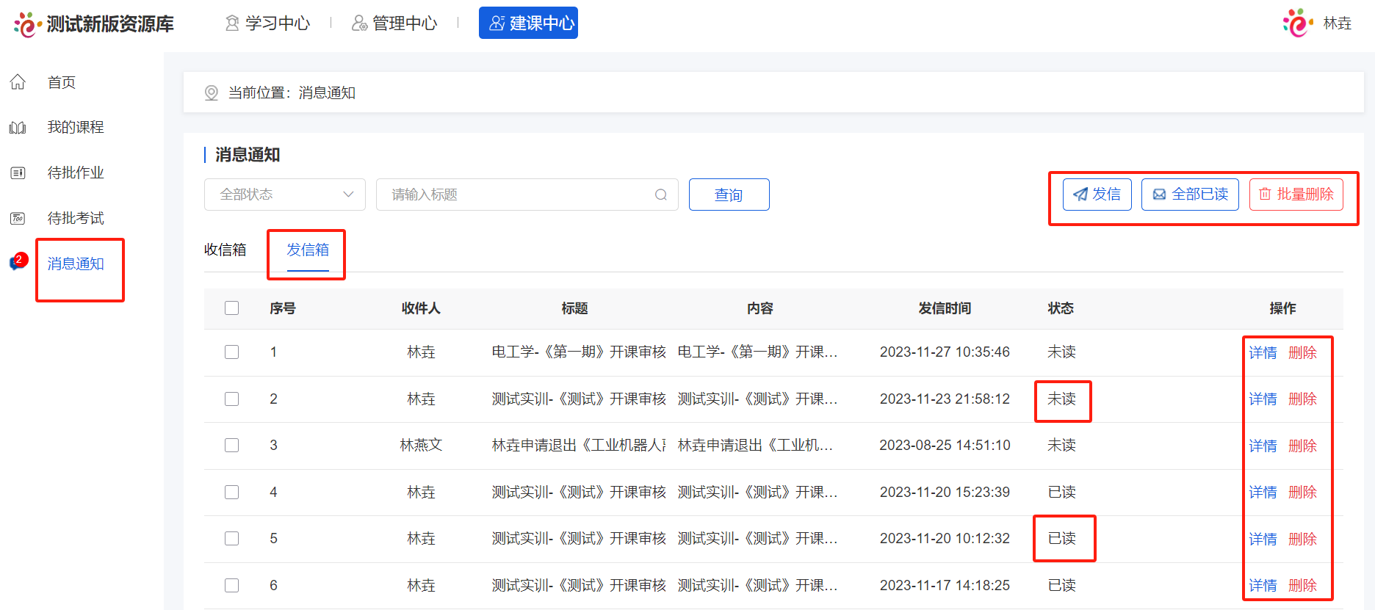Screen dimensions: 1375x610
Task: Click the search magnifier icon in title field
Action: [661, 195]
